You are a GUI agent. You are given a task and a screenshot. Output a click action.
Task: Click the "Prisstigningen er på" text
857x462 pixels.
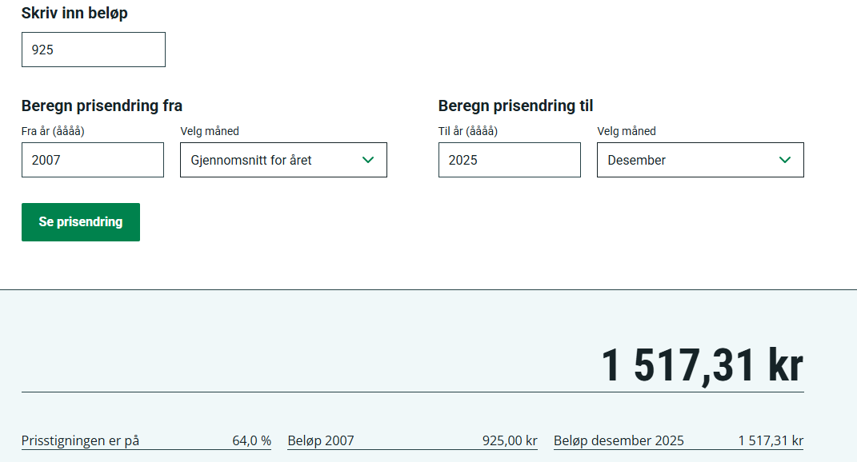pyautogui.click(x=80, y=440)
